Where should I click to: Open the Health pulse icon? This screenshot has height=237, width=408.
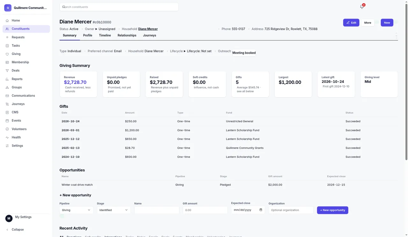coord(7,137)
